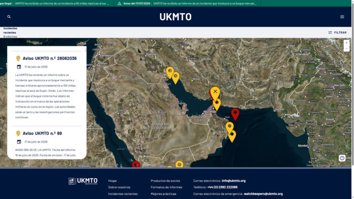Viewport: 354px width, 199px height.
Task: Zoom in on the map
Action: pyautogui.click(x=346, y=43)
